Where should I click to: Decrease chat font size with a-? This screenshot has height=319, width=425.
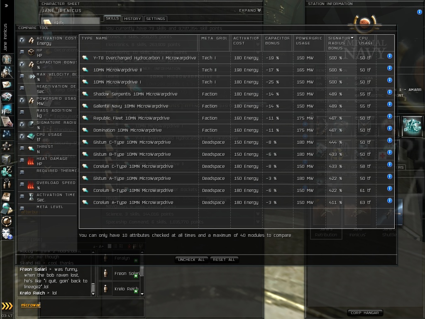pyautogui.click(x=95, y=247)
